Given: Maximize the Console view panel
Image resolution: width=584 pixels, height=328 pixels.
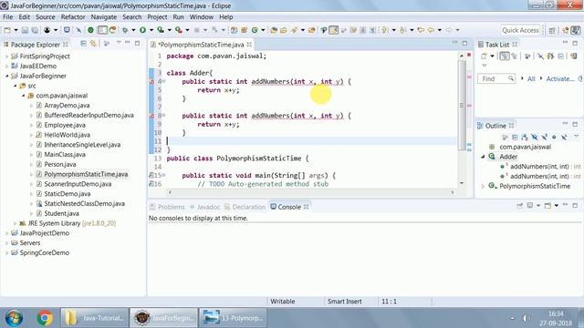Looking at the screenshot, I should coord(575,205).
